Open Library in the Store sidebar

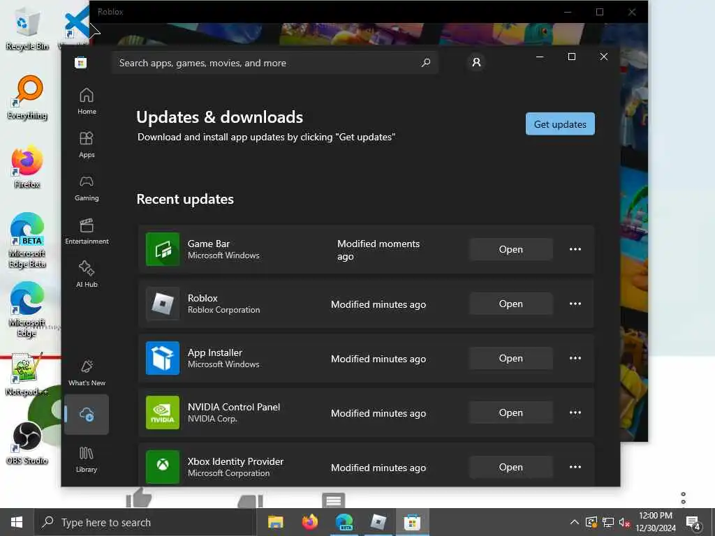[x=87, y=459]
